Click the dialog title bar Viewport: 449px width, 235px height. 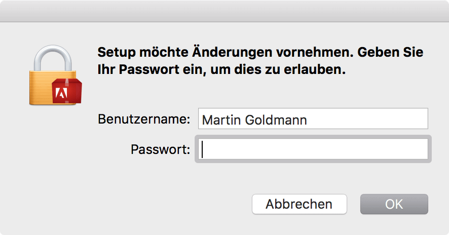click(224, 10)
